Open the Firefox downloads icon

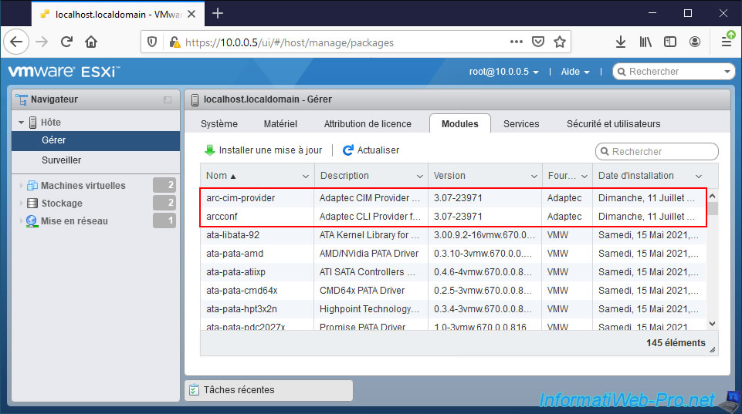click(x=620, y=42)
